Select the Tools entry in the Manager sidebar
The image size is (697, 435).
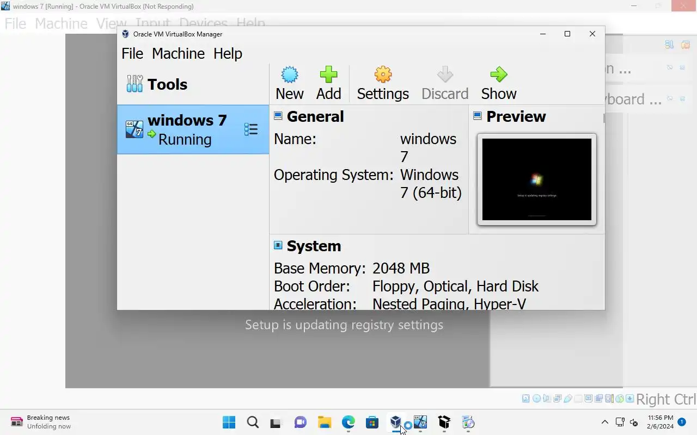point(193,84)
